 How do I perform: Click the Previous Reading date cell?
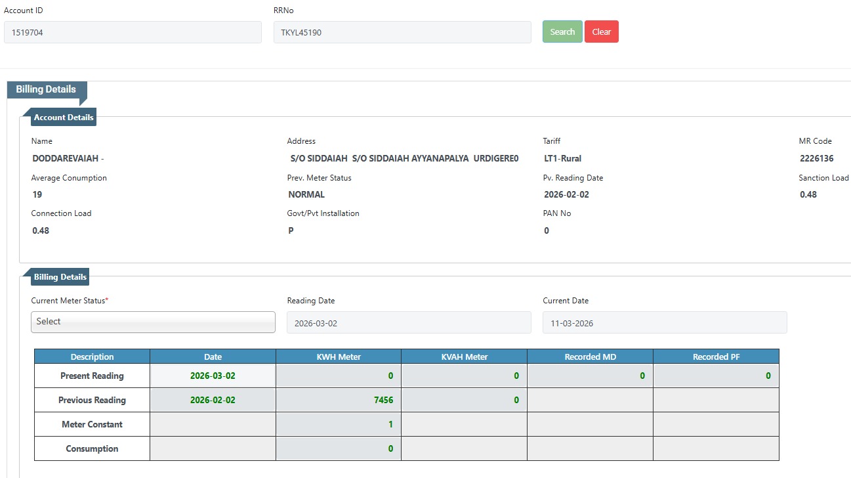click(213, 400)
